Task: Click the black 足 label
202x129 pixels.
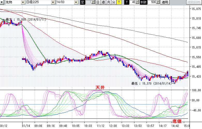Action: click(x=82, y=2)
